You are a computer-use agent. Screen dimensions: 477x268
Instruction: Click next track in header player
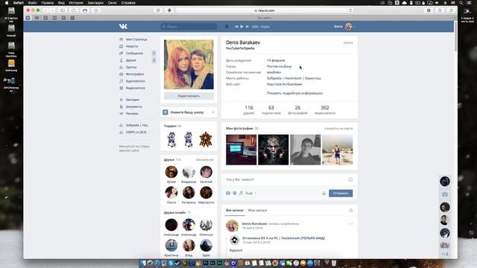click(x=247, y=27)
